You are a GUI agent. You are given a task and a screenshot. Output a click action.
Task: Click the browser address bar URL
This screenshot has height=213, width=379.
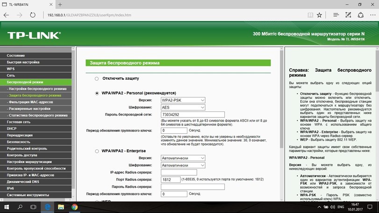[x=89, y=15]
